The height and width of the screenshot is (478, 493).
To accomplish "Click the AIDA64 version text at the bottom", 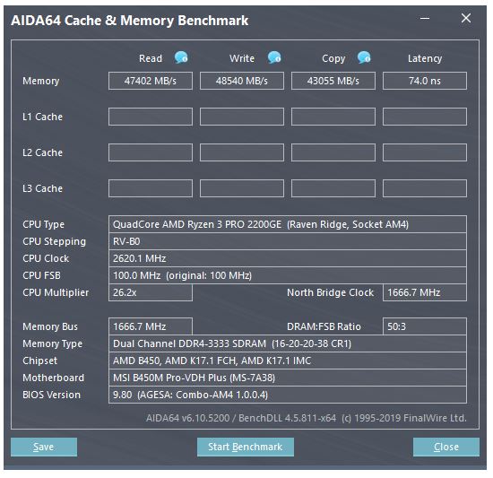I will pos(306,418).
